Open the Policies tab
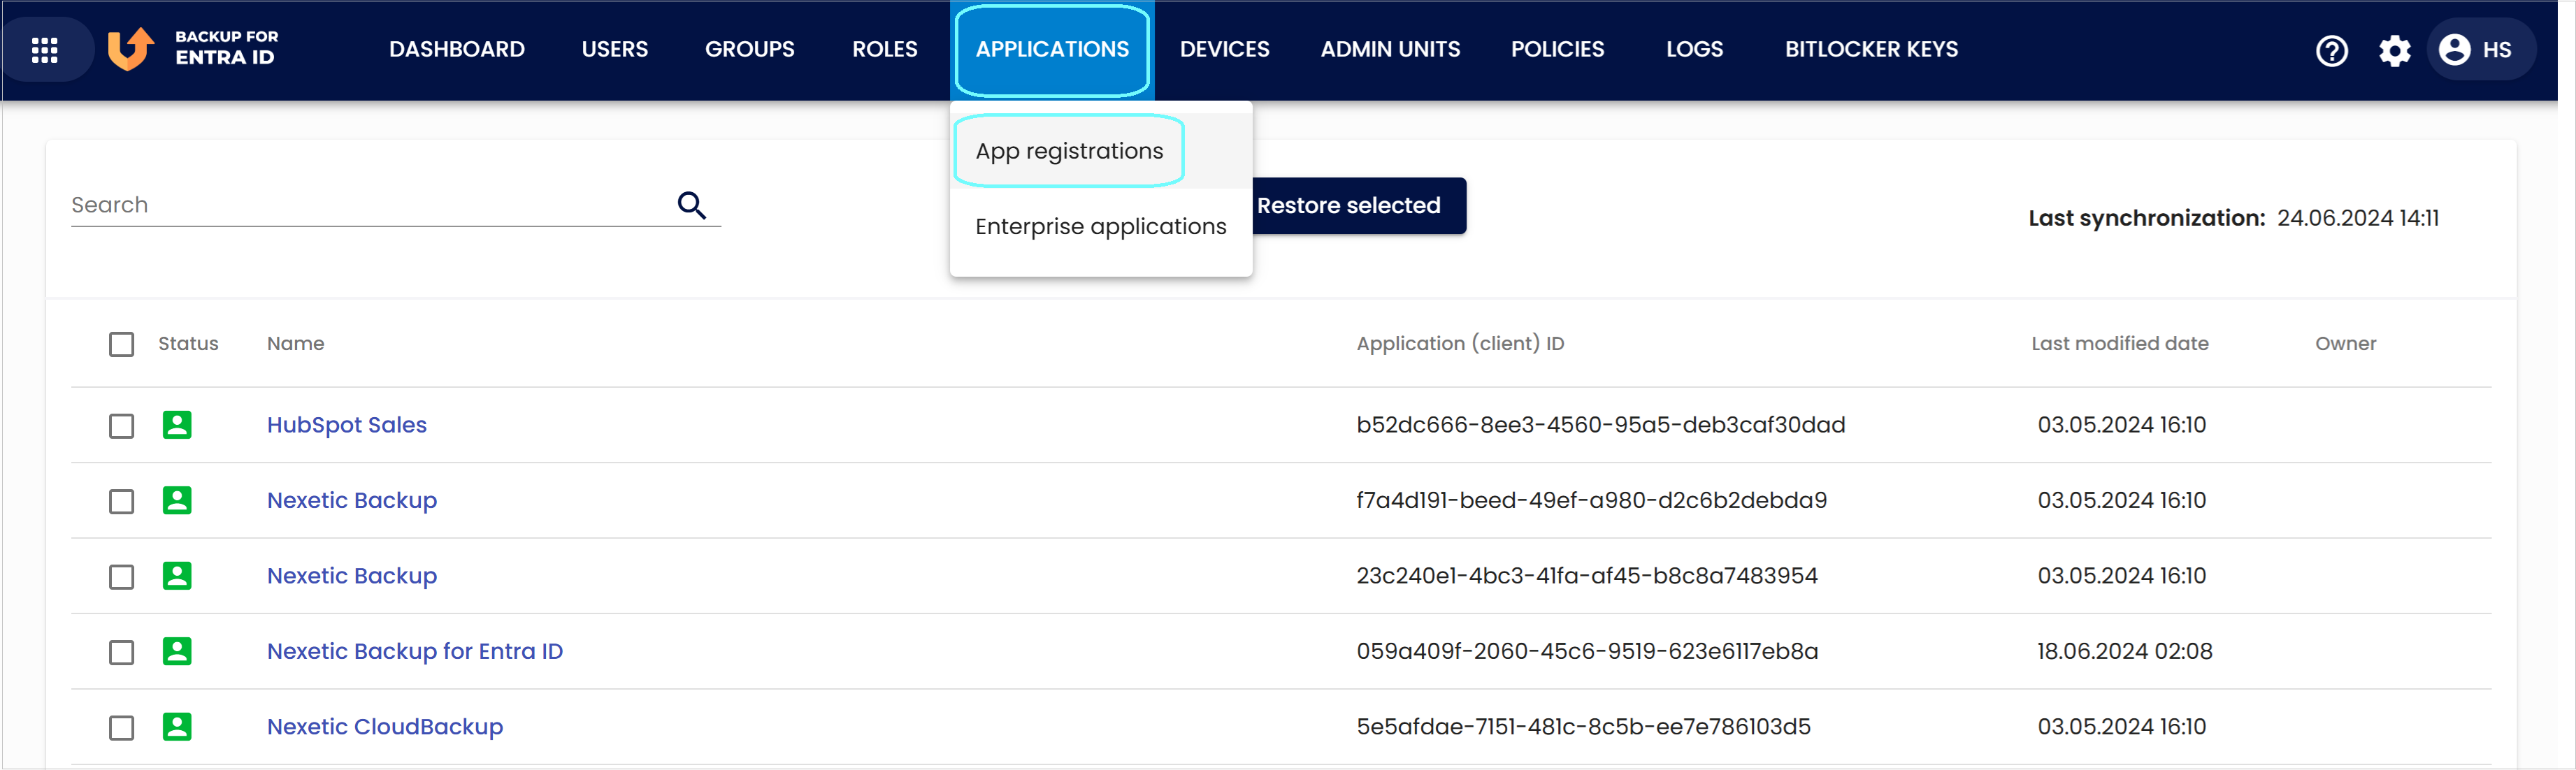 [1557, 49]
